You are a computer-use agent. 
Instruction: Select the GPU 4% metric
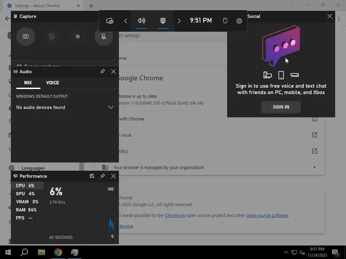pyautogui.click(x=27, y=194)
